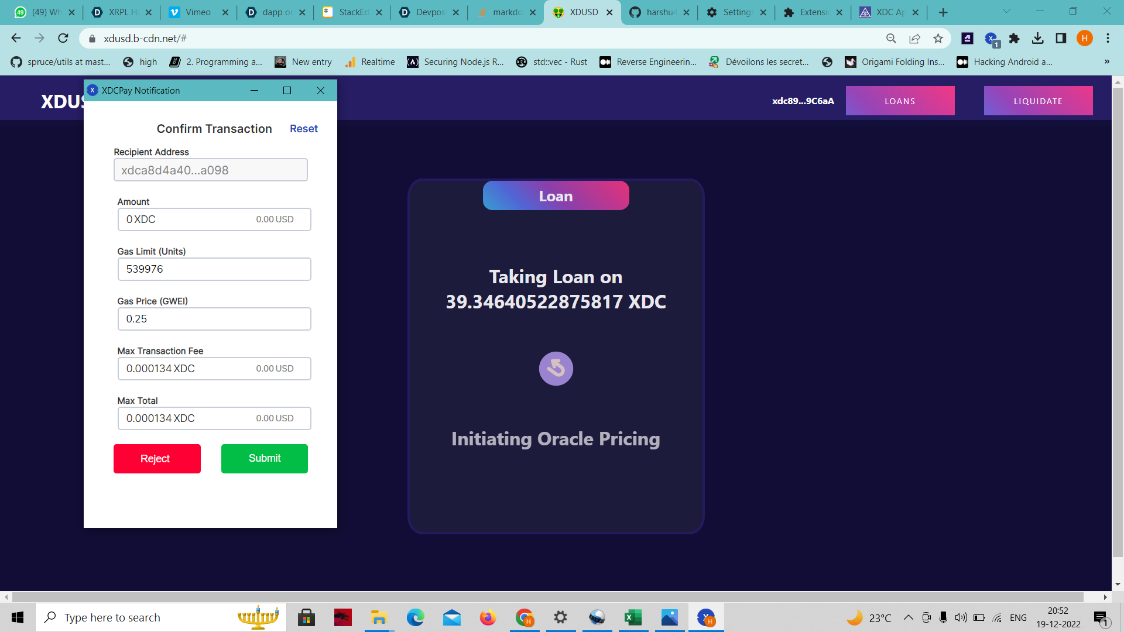This screenshot has height=632, width=1124.
Task: Show hidden system tray icons
Action: point(908,617)
